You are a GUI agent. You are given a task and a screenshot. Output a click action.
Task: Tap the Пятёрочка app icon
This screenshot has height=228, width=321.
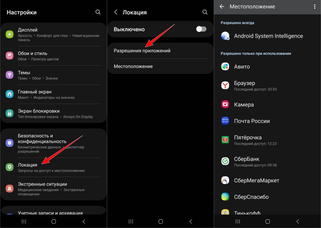coord(225,140)
